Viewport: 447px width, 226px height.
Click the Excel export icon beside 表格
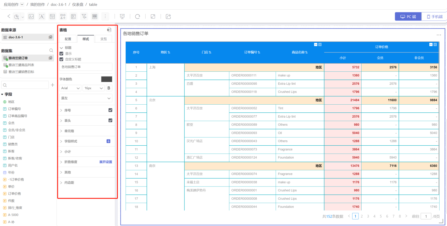click(x=109, y=30)
